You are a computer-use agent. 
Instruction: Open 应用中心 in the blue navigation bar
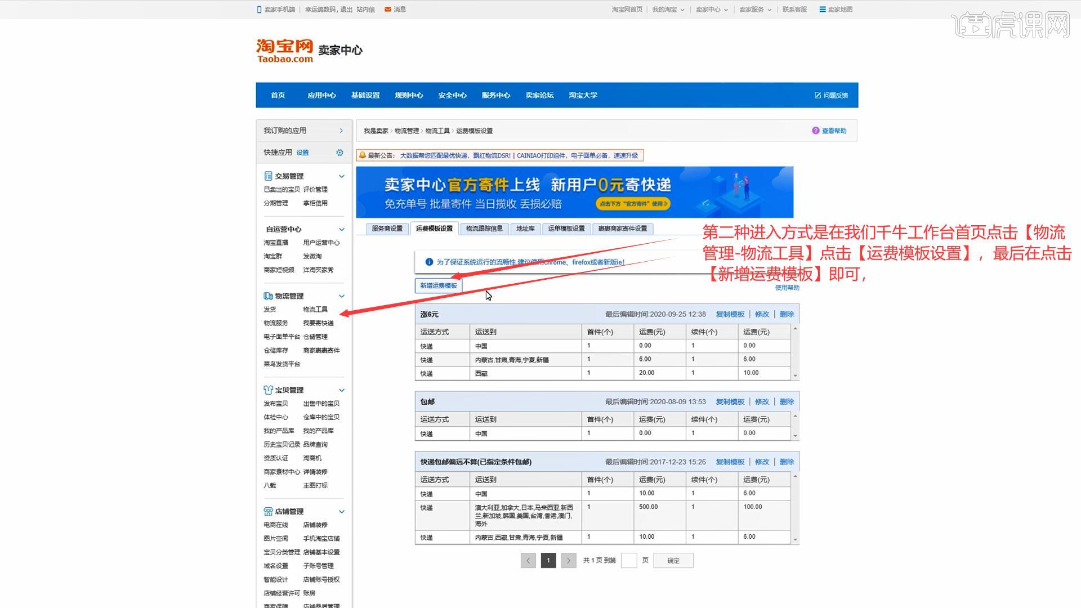tap(321, 95)
